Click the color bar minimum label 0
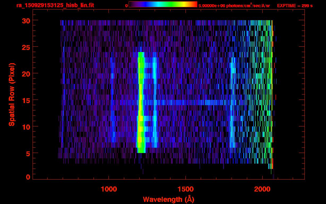326x204 pixels. coord(126,6)
